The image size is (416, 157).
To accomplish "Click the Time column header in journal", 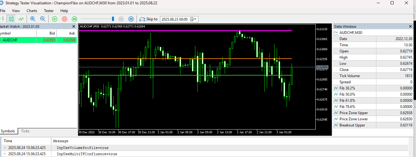I will tap(8, 141).
